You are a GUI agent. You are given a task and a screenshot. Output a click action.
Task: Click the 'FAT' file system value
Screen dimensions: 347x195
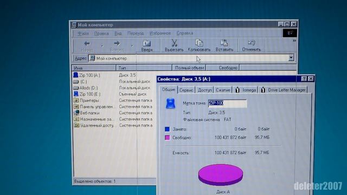[x=228, y=120]
